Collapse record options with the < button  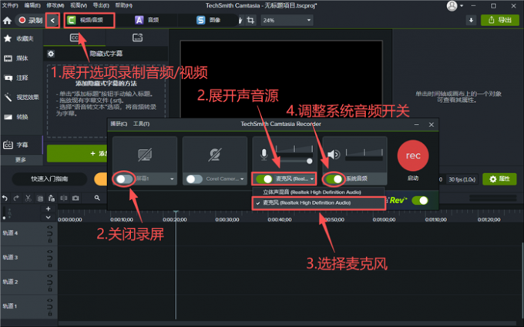pyautogui.click(x=52, y=21)
